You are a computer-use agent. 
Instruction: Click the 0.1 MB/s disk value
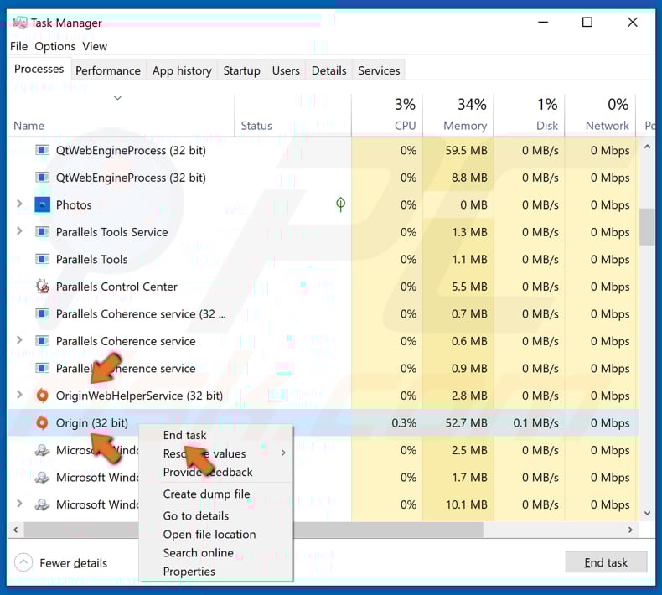(535, 422)
